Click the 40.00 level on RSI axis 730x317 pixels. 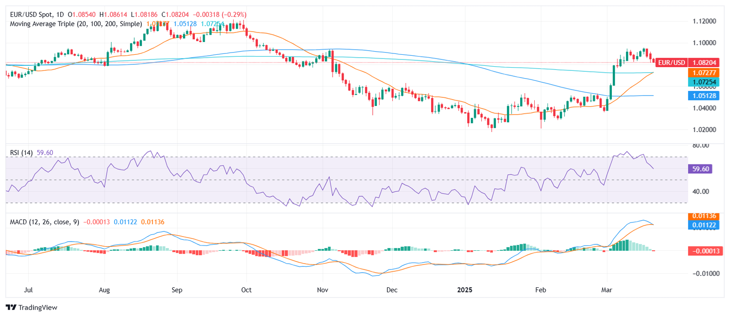(700, 191)
